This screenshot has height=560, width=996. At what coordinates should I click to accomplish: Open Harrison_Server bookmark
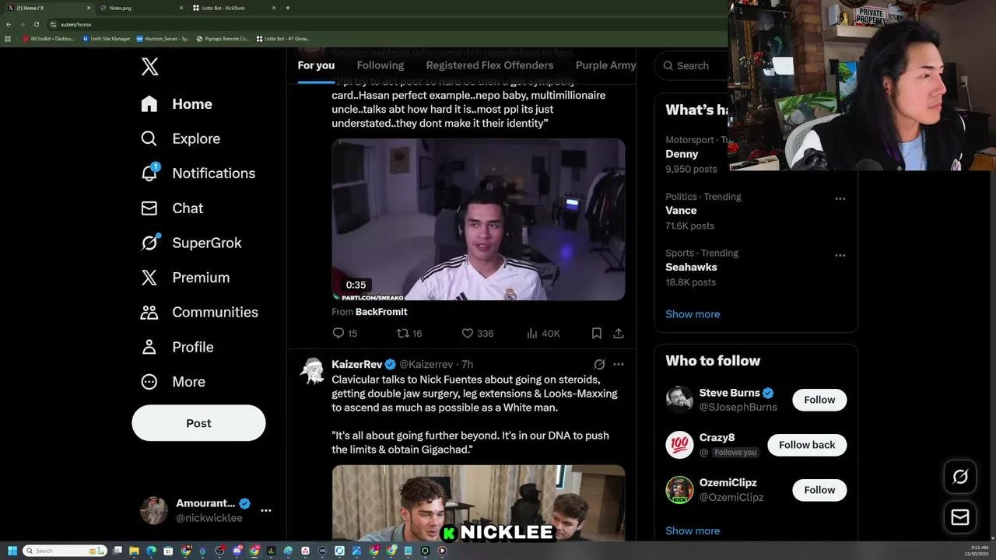point(163,38)
